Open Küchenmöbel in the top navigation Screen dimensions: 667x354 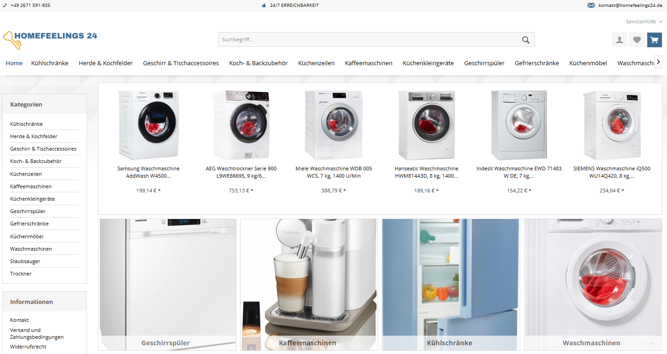click(x=588, y=63)
